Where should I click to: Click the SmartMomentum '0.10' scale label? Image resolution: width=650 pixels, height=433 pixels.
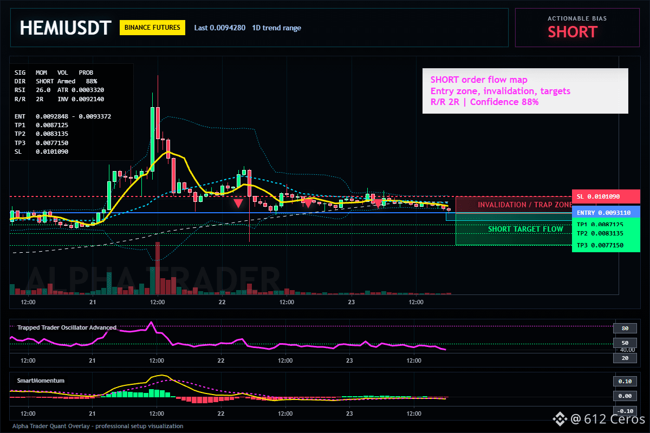pos(625,381)
